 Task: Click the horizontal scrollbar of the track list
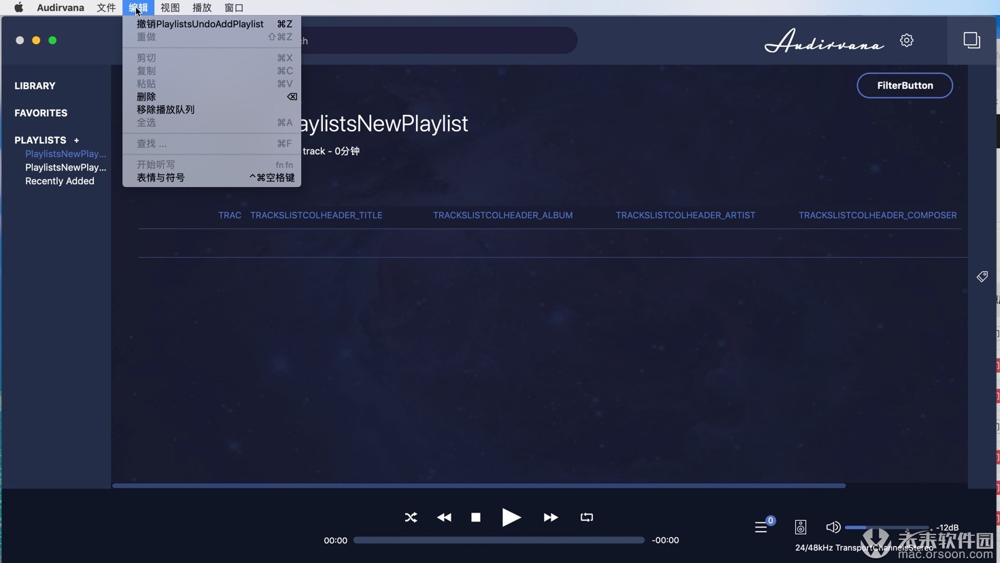tap(479, 485)
